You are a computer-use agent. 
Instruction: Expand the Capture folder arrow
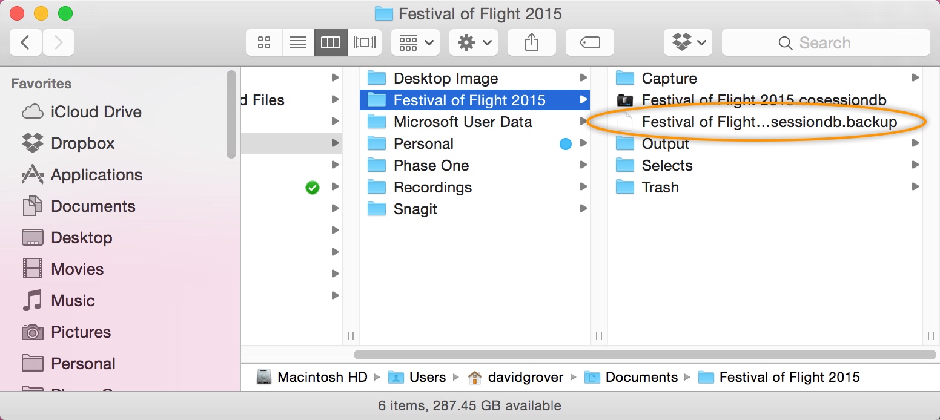click(x=915, y=77)
